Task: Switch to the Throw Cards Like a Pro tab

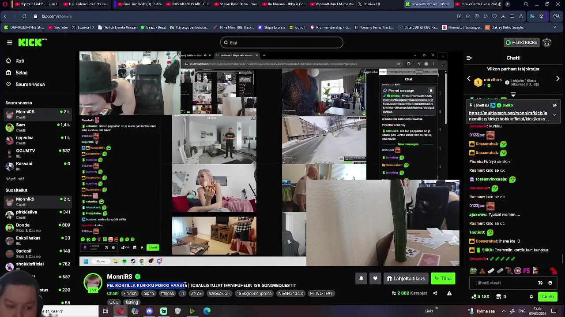Action: (479, 4)
